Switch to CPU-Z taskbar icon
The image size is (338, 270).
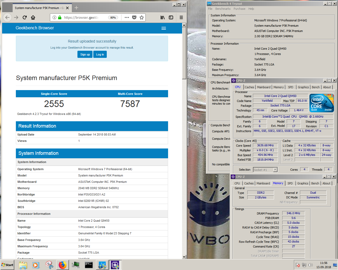point(115,265)
